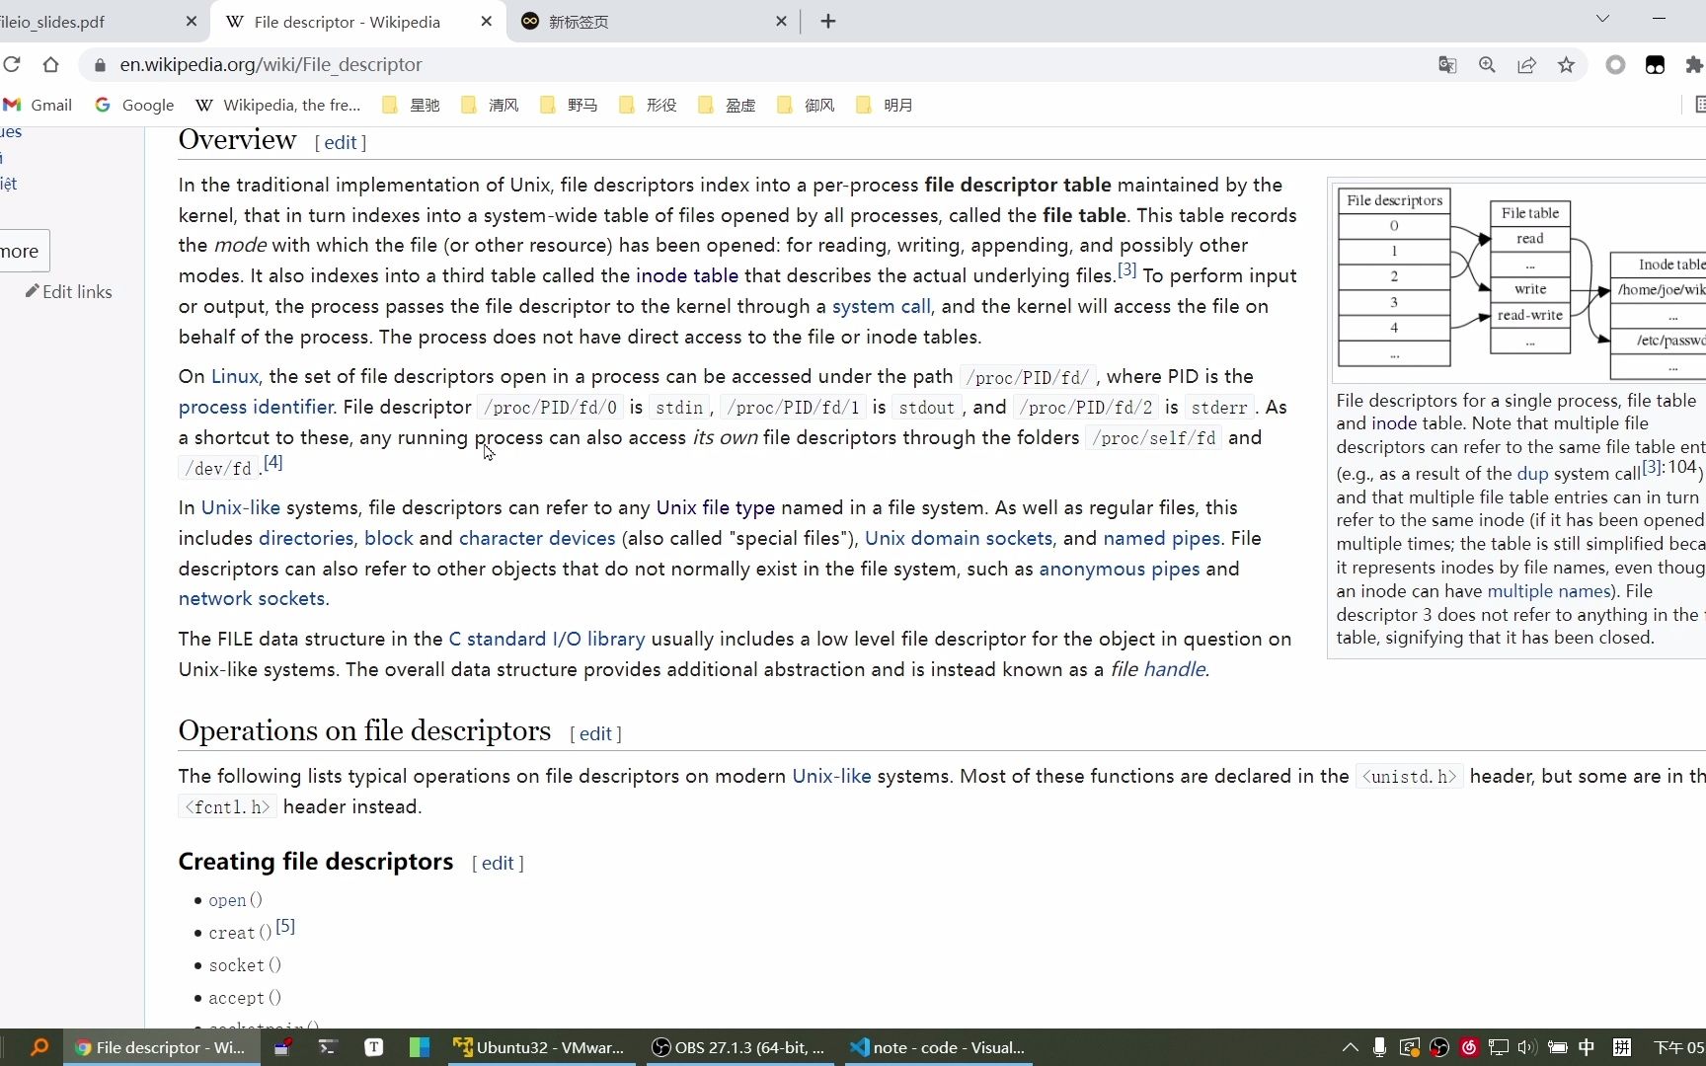
Task: Switch to OBS 27.1.3 taskbar window
Action: (738, 1047)
